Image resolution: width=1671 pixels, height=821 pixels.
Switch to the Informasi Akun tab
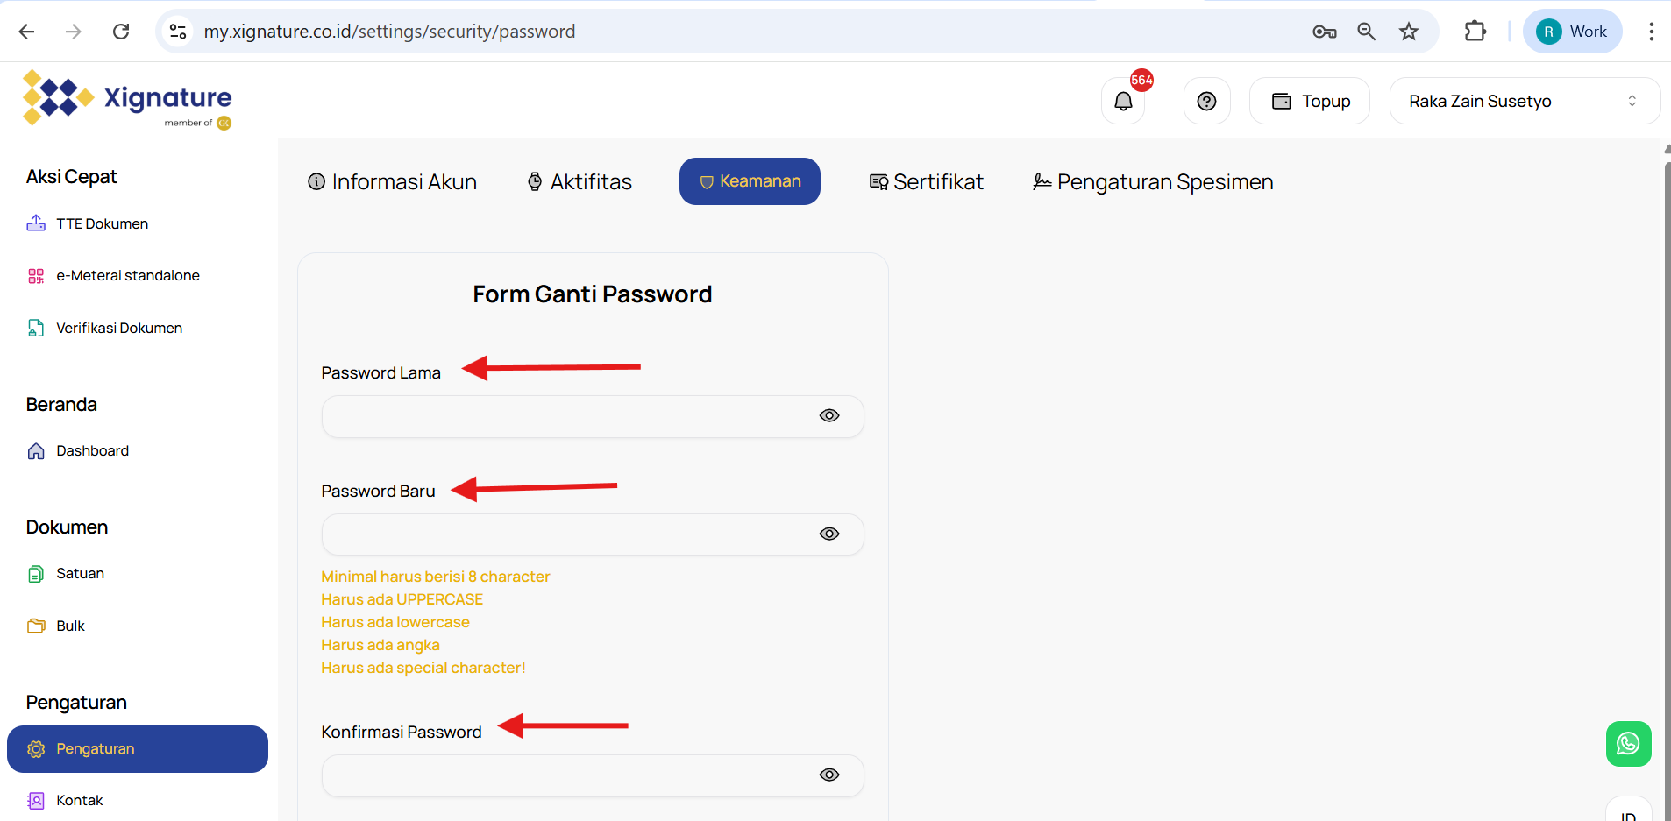(393, 181)
